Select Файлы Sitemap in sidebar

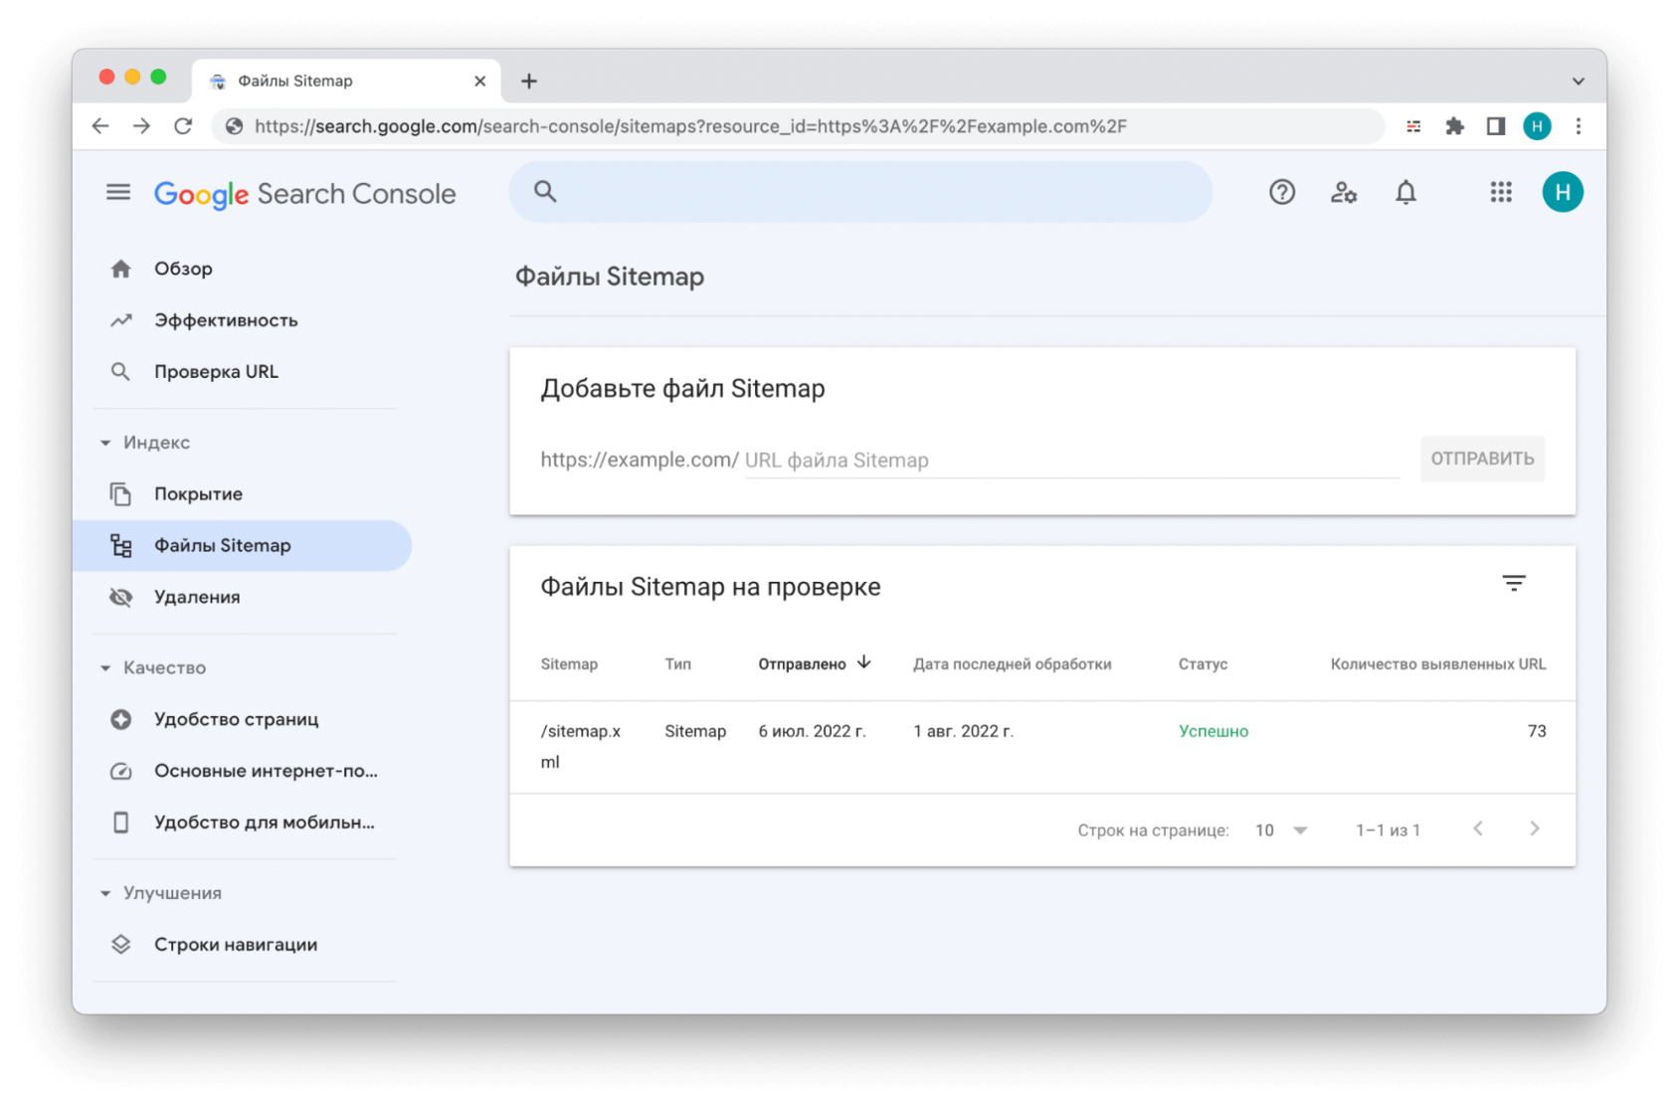242,545
